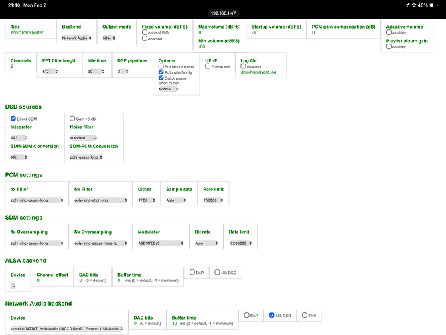446x335 pixels.
Task: Enable IPv6 for Network Audio backend
Action: pos(305,315)
